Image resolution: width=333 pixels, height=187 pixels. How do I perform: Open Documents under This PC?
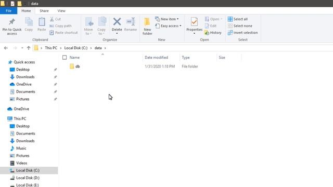(25, 133)
